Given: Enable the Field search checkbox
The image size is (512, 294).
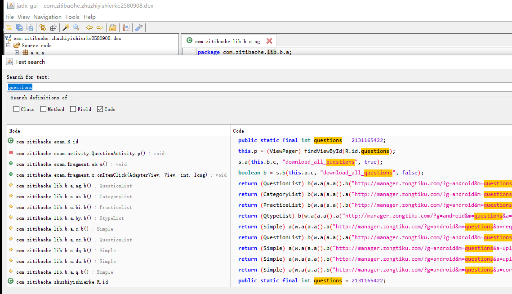Looking at the screenshot, I should pyautogui.click(x=73, y=109).
